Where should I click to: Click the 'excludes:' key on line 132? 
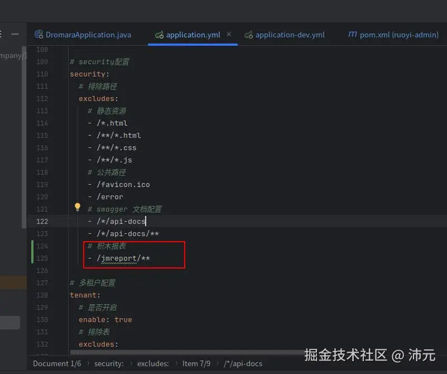click(98, 344)
